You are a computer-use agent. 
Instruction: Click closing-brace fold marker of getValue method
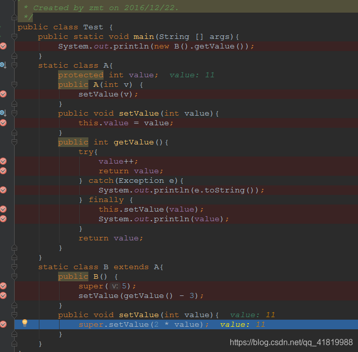coord(14,247)
